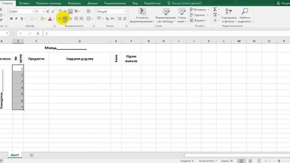Switch to the Вставка ribbon tab

tap(24, 3)
